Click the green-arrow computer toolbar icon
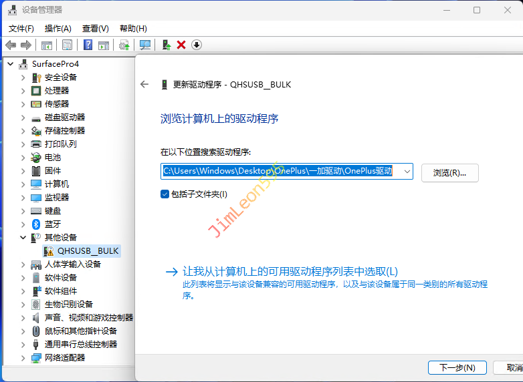523x382 pixels. pos(166,45)
